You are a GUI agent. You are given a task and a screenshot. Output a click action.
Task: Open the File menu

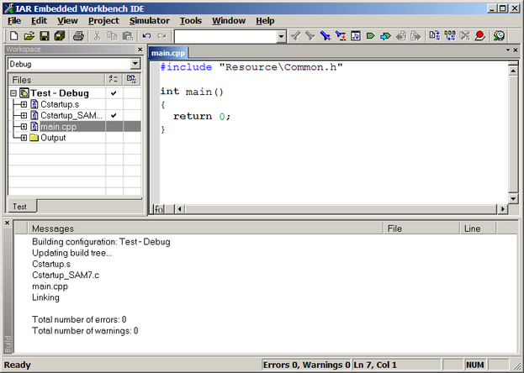coord(14,21)
